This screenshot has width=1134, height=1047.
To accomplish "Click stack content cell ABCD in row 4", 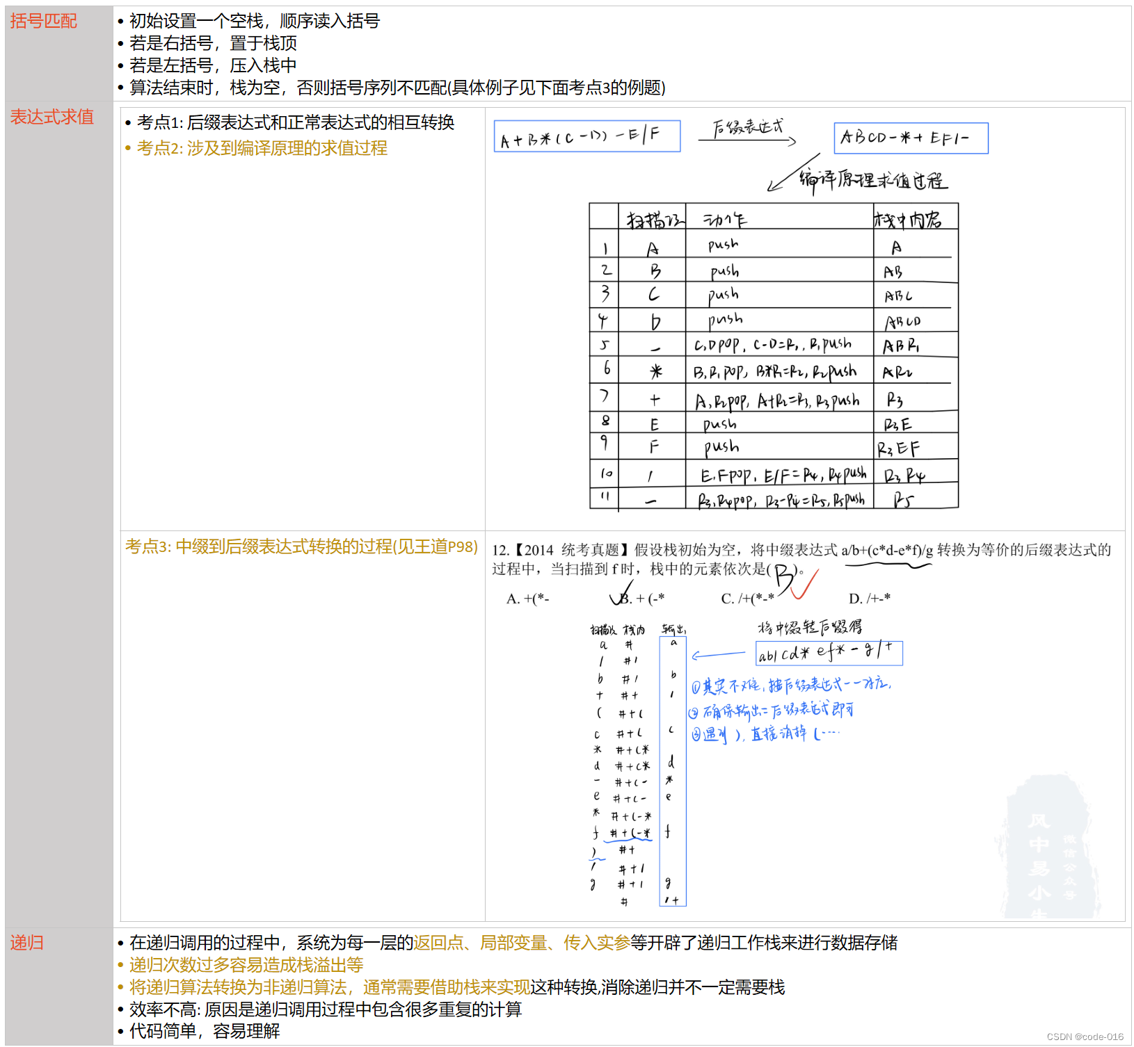I will (902, 322).
